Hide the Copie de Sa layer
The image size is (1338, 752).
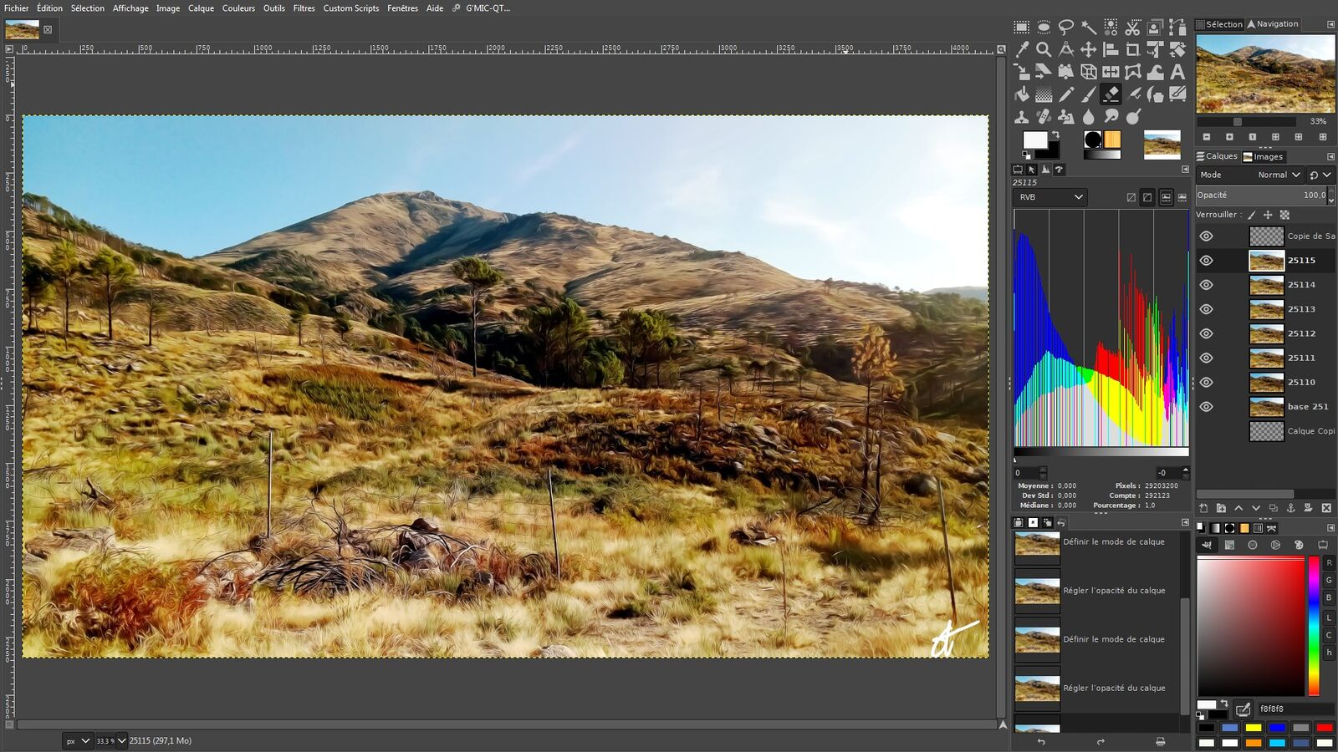(1206, 236)
